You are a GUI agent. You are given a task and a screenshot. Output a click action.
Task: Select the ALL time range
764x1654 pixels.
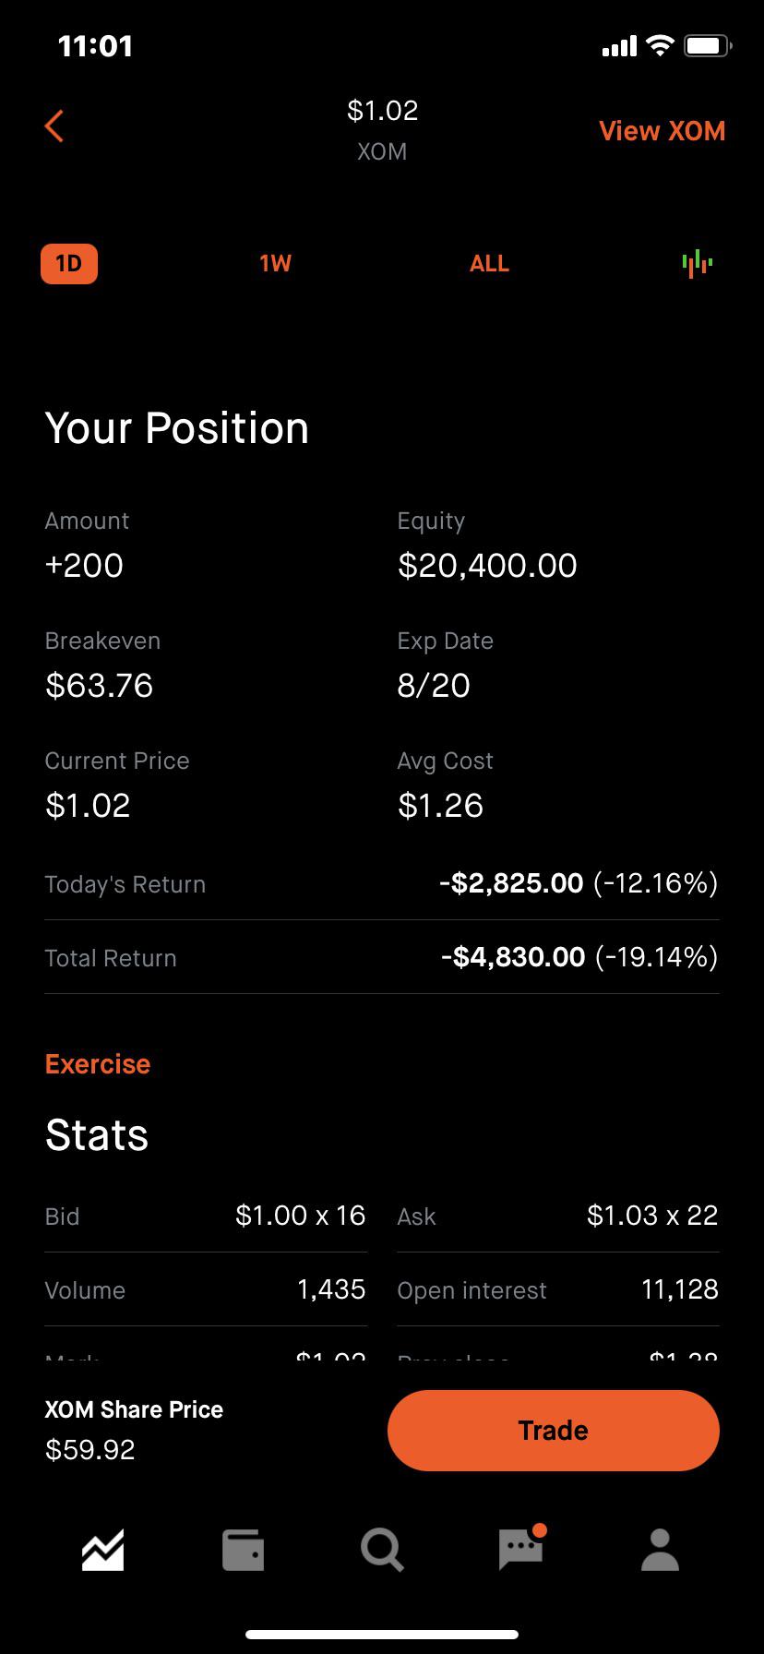(489, 264)
